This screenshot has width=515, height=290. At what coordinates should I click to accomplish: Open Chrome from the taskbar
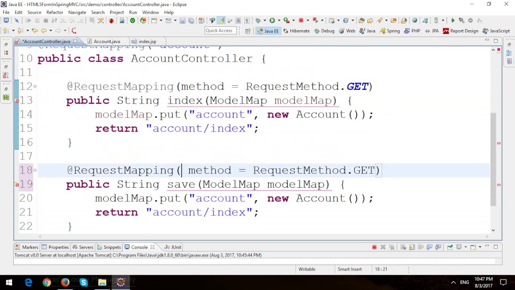point(47,282)
